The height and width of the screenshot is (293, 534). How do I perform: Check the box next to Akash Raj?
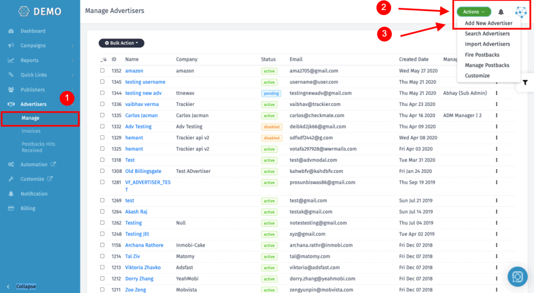[102, 212]
